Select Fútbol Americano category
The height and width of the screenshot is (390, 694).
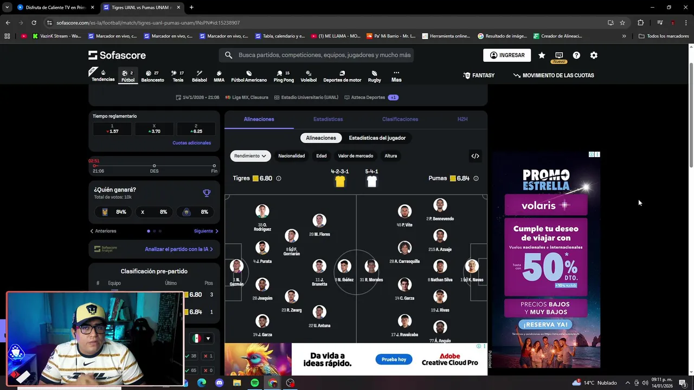(249, 76)
